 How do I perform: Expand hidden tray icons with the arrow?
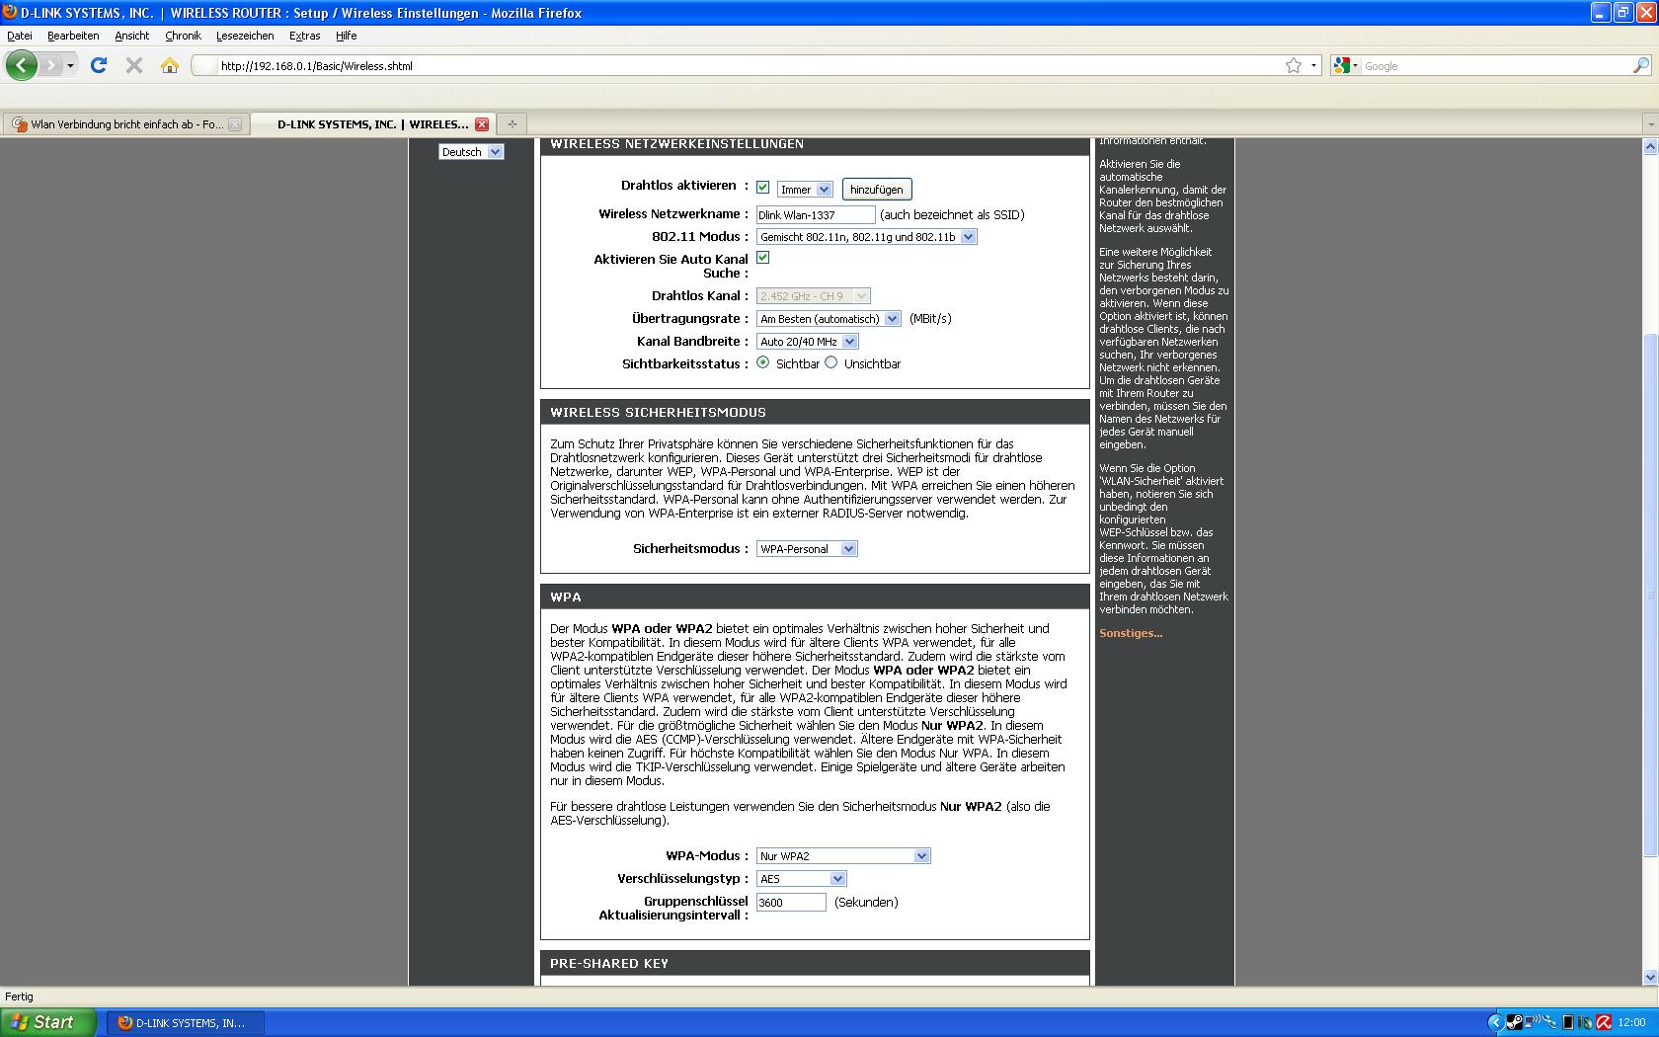tap(1496, 1022)
